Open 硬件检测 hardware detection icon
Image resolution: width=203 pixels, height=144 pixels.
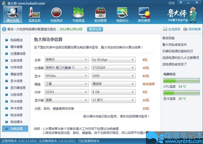[x=13, y=15]
